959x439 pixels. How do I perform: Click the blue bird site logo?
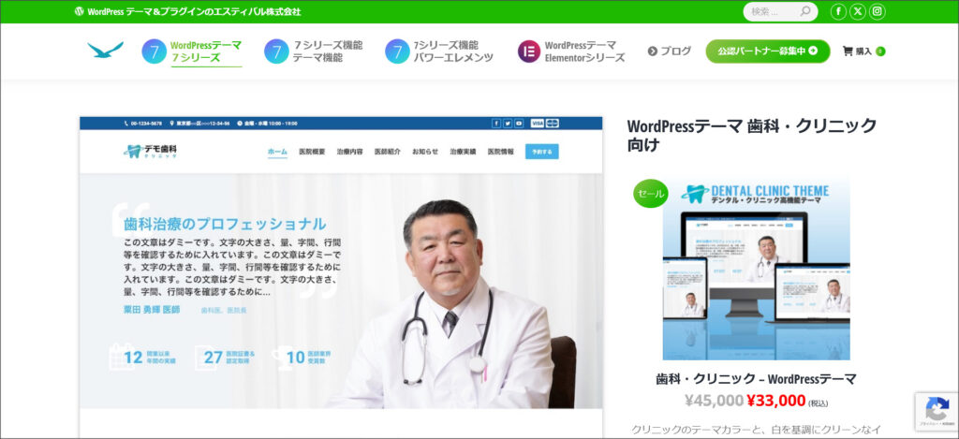click(x=105, y=51)
